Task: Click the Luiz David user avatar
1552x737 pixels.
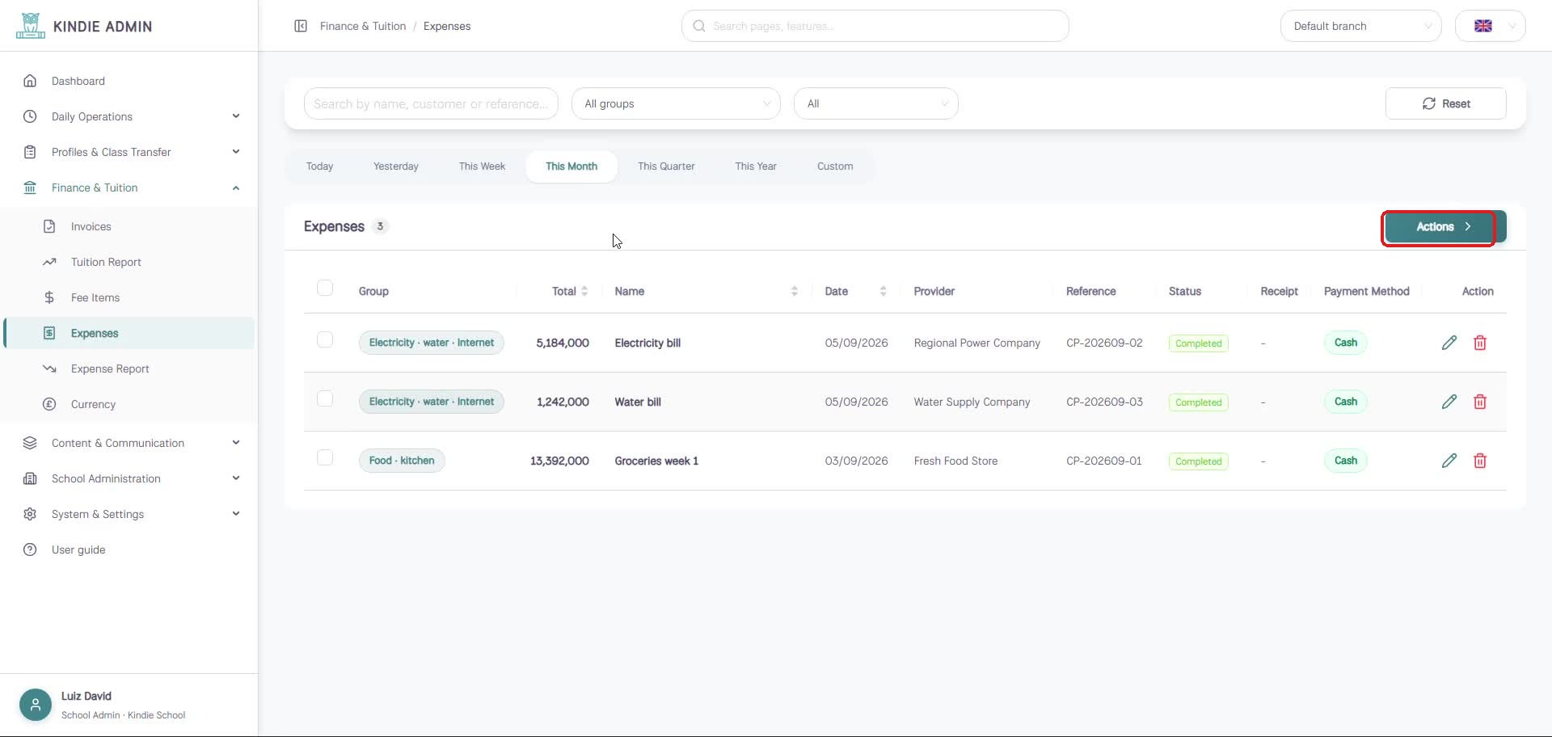Action: coord(36,705)
